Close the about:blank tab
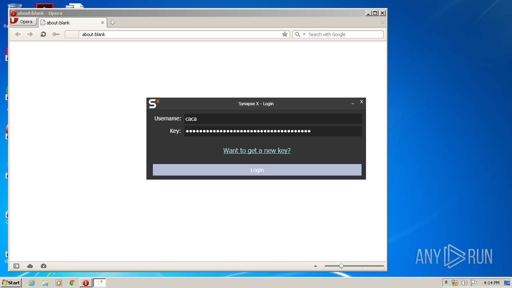 pyautogui.click(x=102, y=23)
